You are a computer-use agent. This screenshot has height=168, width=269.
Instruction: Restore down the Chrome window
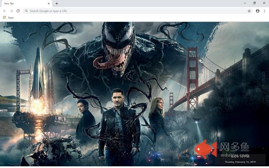(x=254, y=3)
